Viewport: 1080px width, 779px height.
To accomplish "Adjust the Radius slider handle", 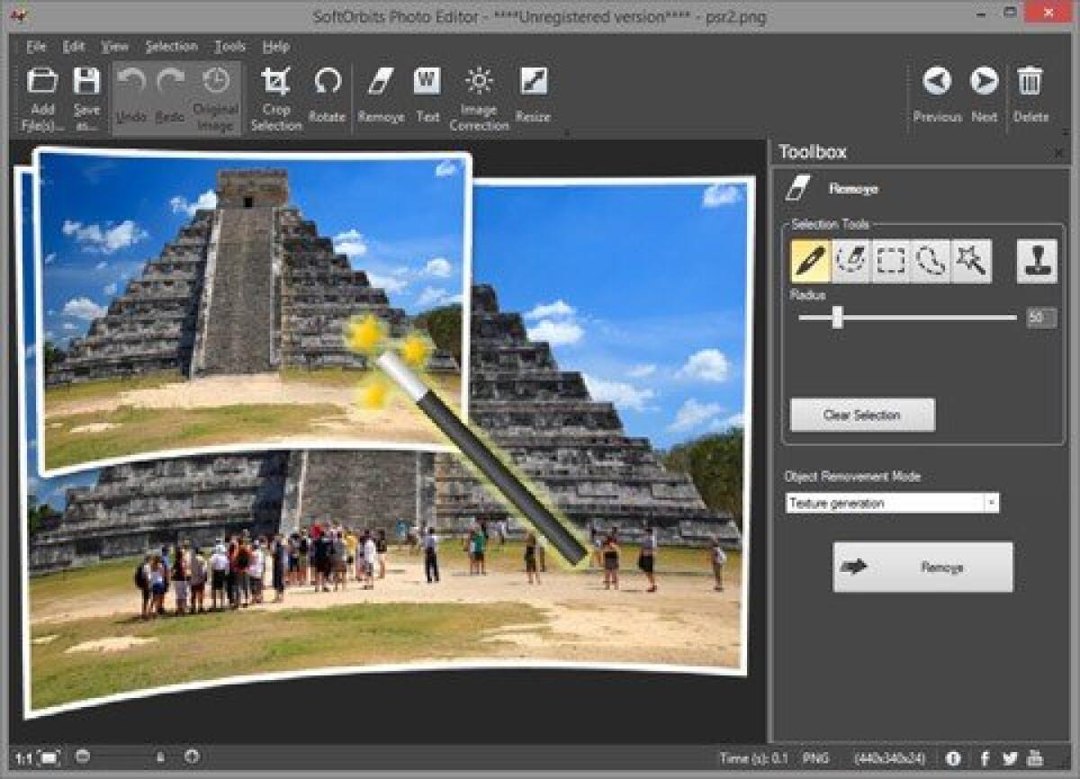I will (x=837, y=317).
